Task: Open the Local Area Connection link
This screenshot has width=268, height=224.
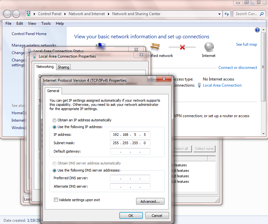Action: pyautogui.click(x=222, y=85)
